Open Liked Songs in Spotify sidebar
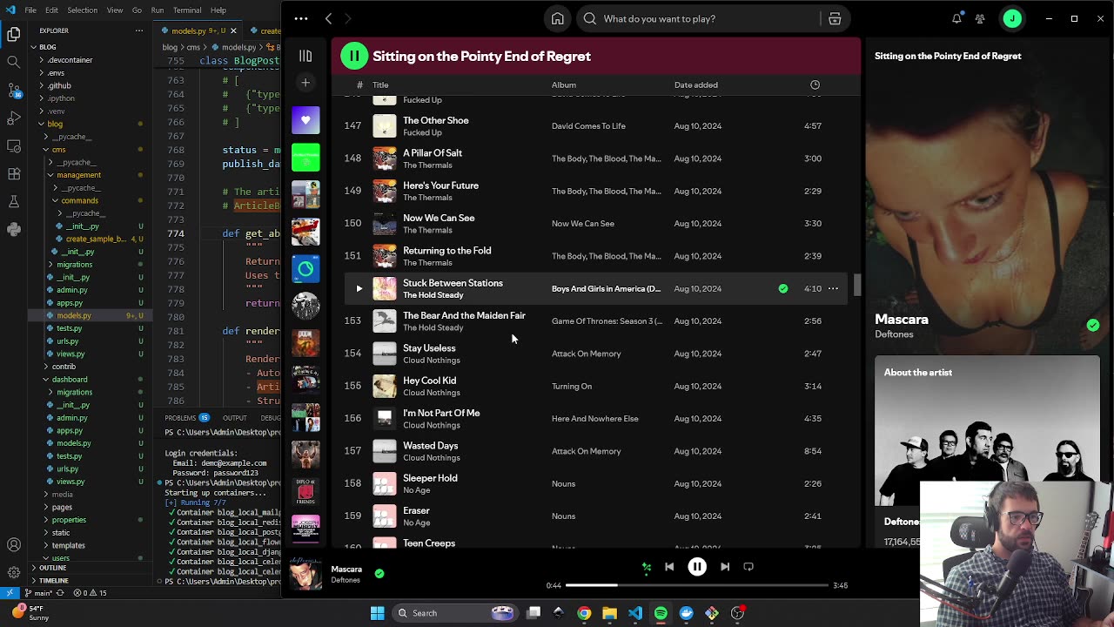1114x627 pixels. click(305, 120)
